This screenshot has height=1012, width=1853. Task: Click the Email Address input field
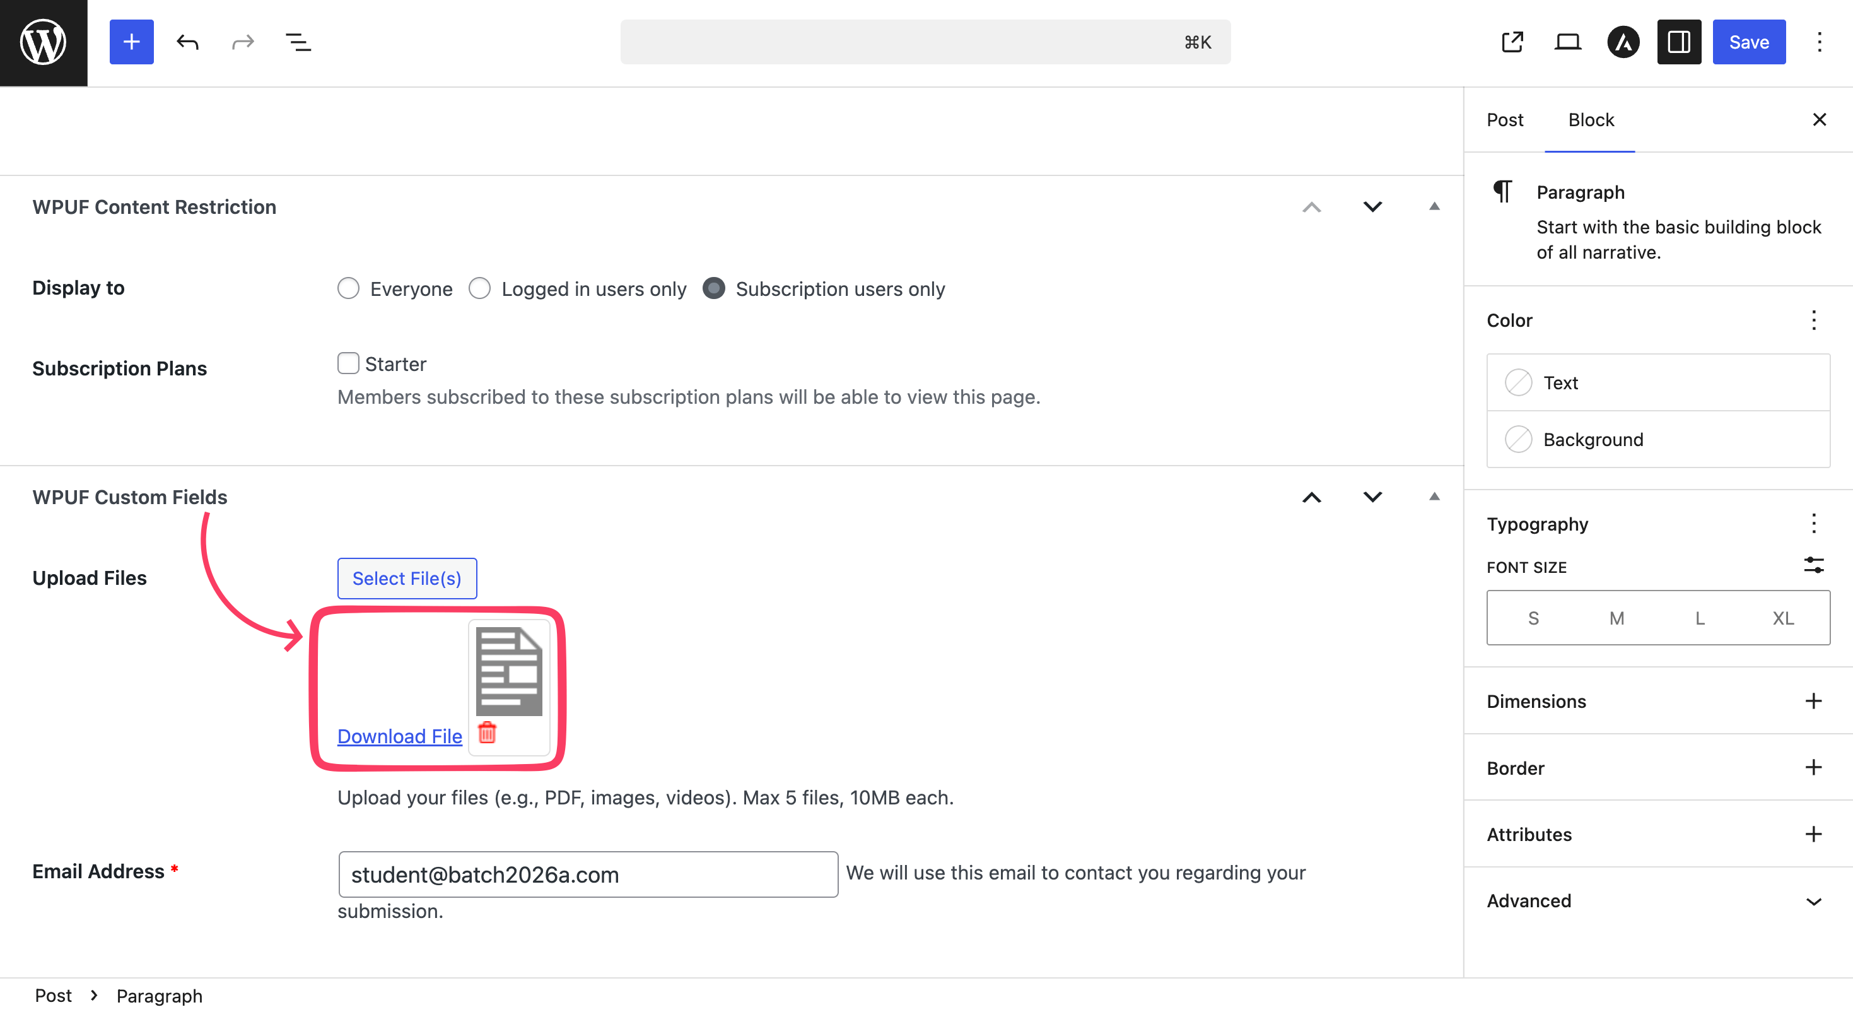click(x=588, y=874)
